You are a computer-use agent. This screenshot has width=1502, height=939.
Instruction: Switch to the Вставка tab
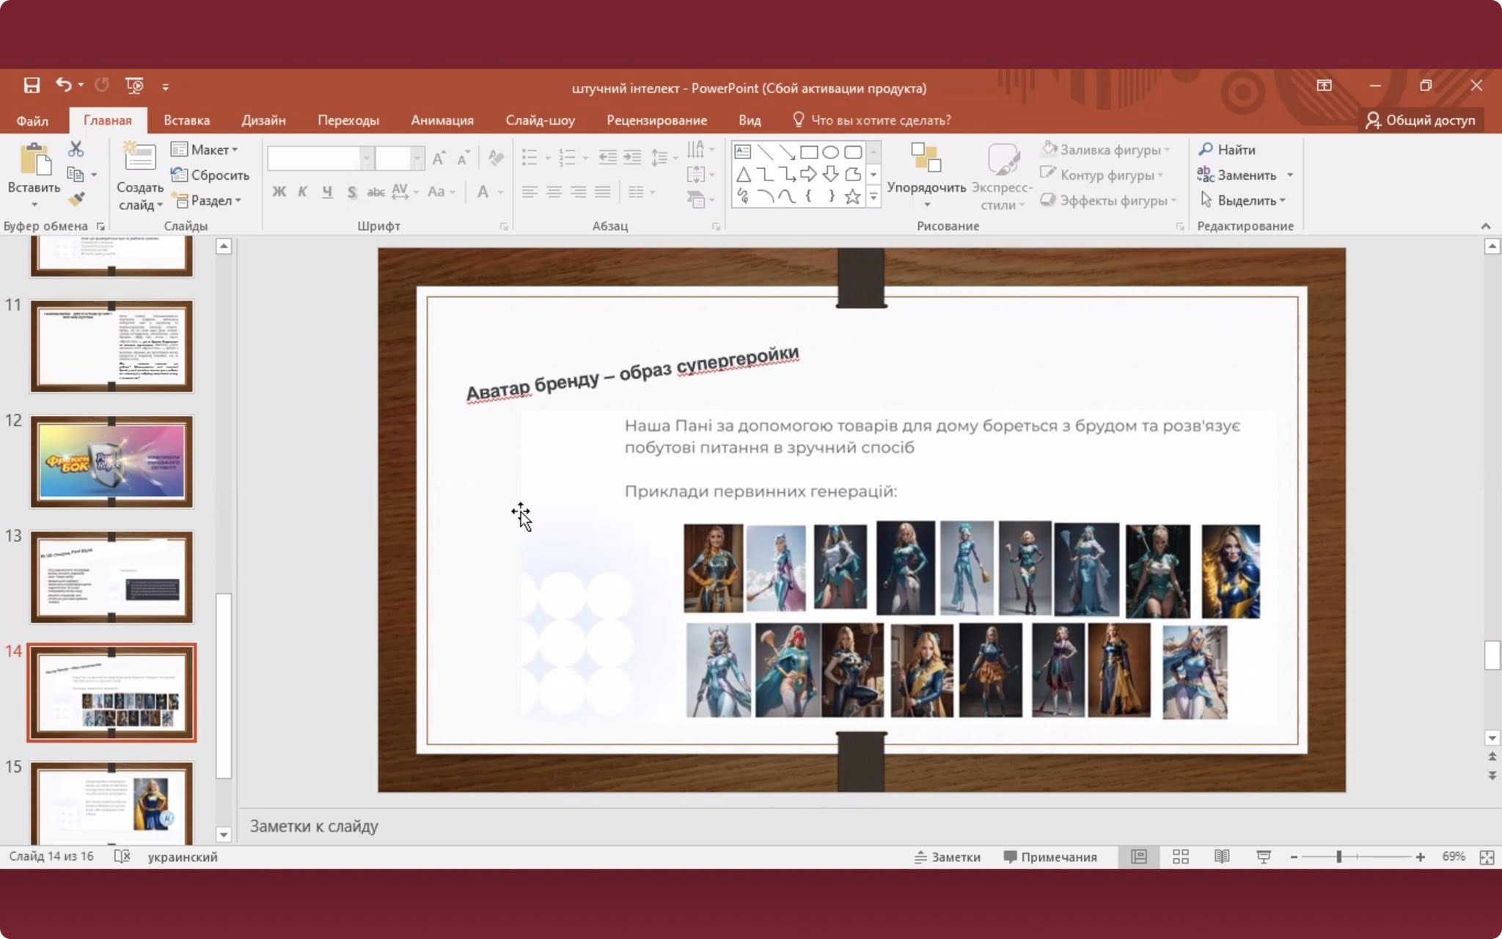click(x=186, y=120)
